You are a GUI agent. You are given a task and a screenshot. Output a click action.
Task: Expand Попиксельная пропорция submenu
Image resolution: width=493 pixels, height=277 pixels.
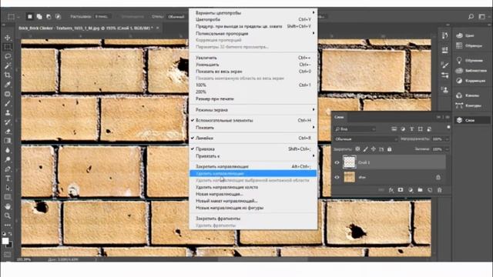point(253,33)
